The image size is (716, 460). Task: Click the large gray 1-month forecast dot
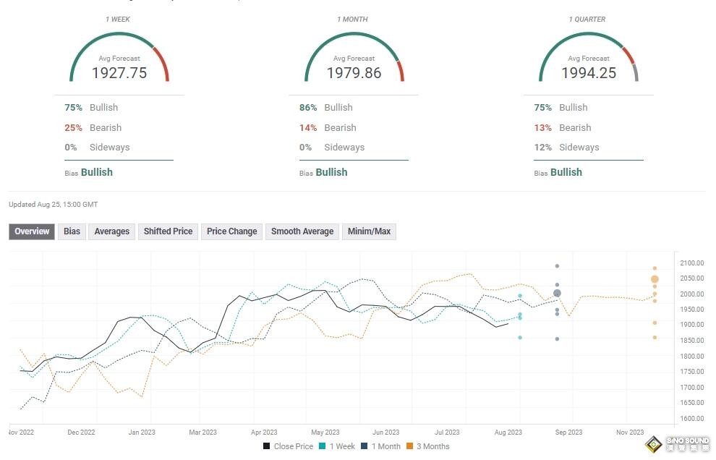coord(557,293)
